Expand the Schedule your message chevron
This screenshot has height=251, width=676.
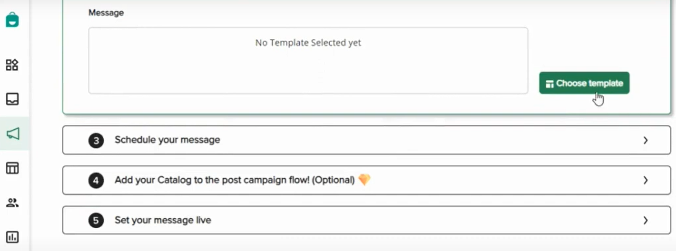click(x=646, y=140)
